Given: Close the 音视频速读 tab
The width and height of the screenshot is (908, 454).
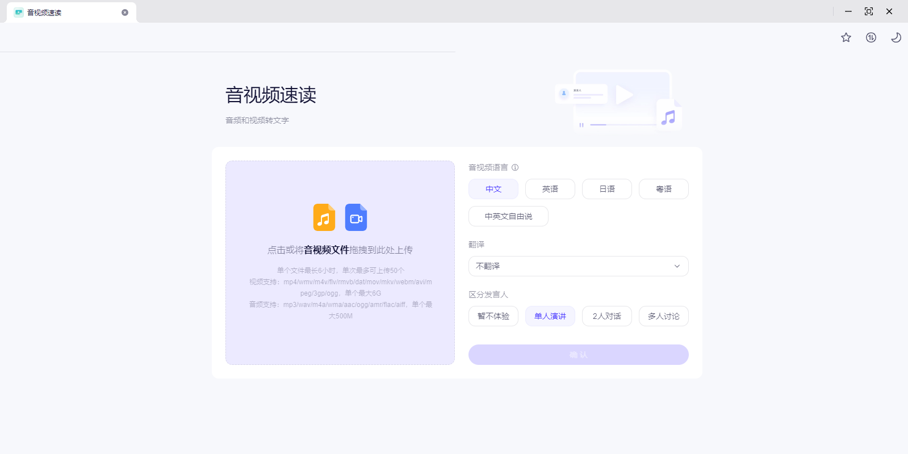Looking at the screenshot, I should (125, 12).
